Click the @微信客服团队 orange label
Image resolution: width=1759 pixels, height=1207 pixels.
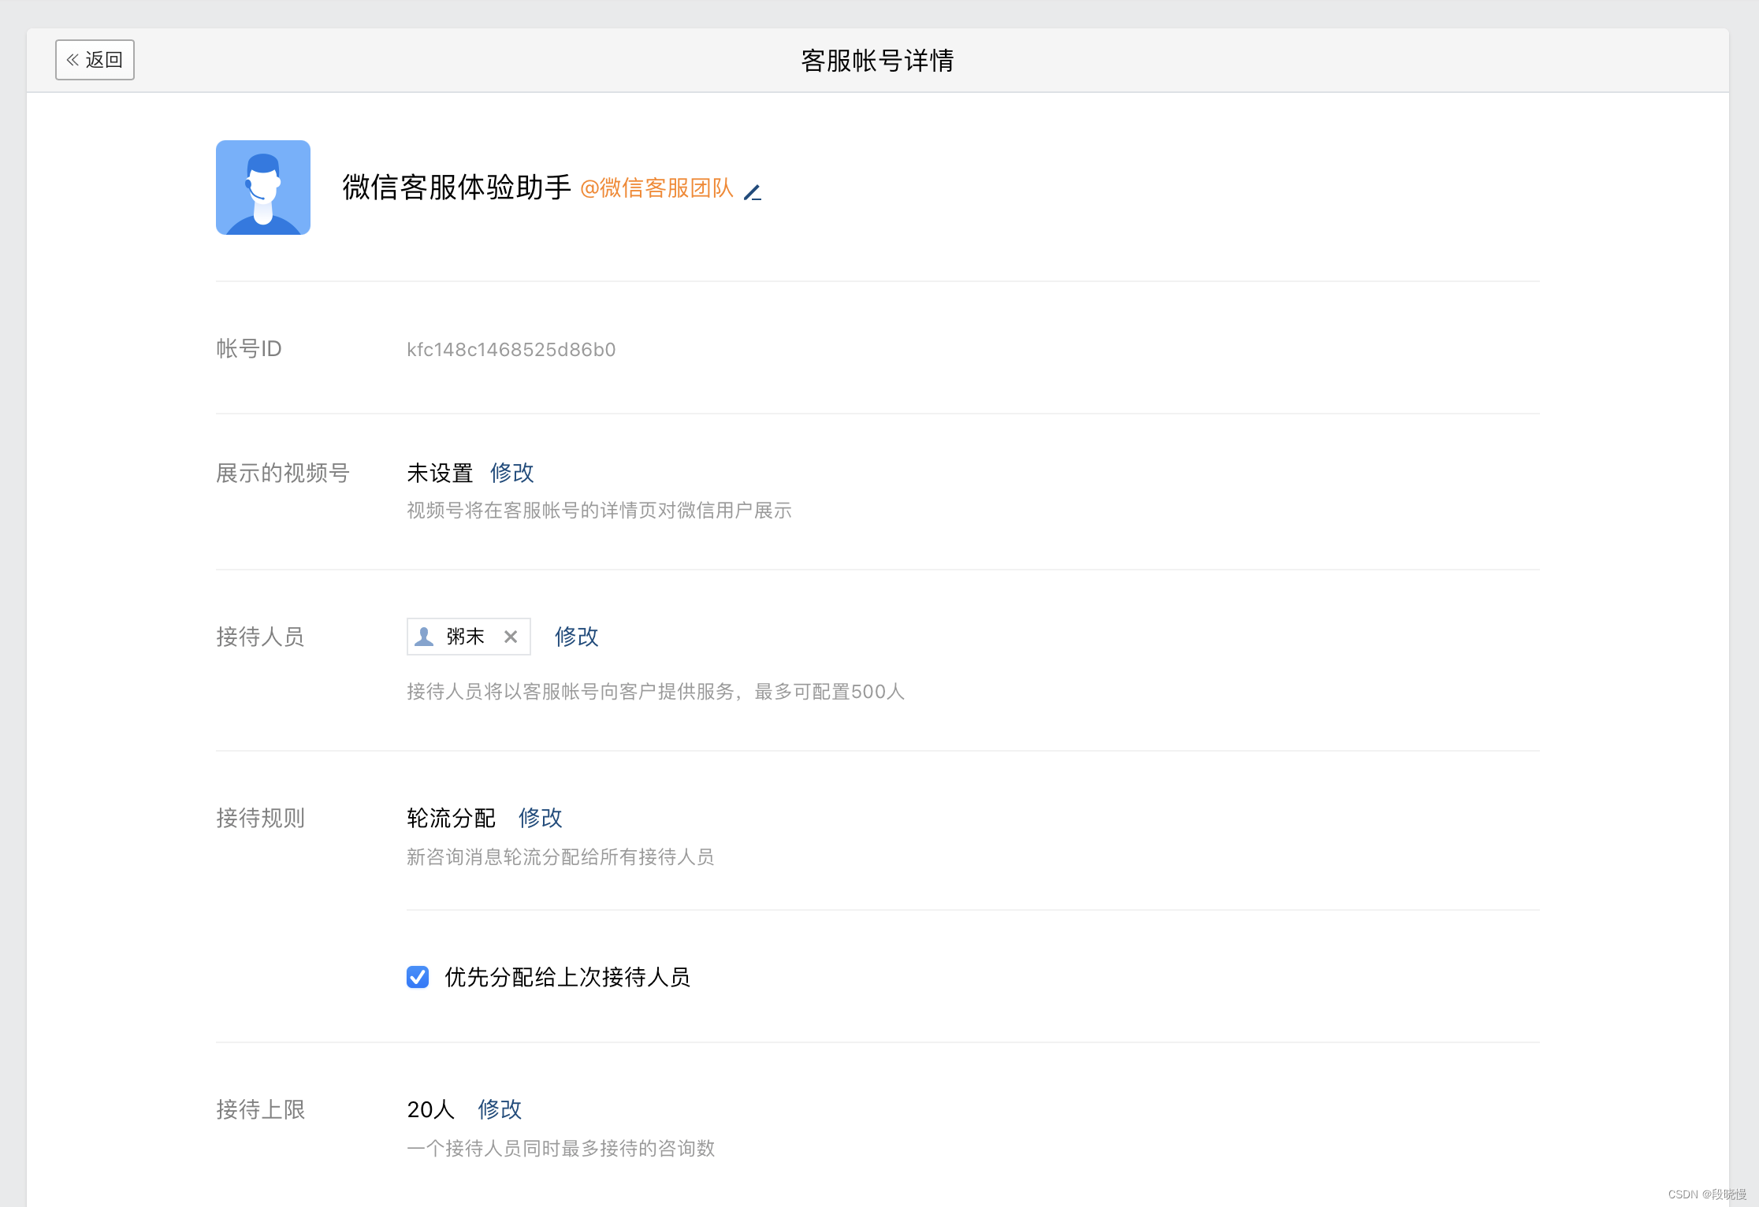click(656, 188)
